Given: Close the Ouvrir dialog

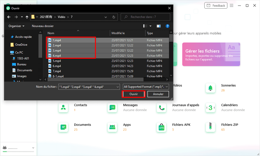Looking at the screenshot, I should (169, 8).
